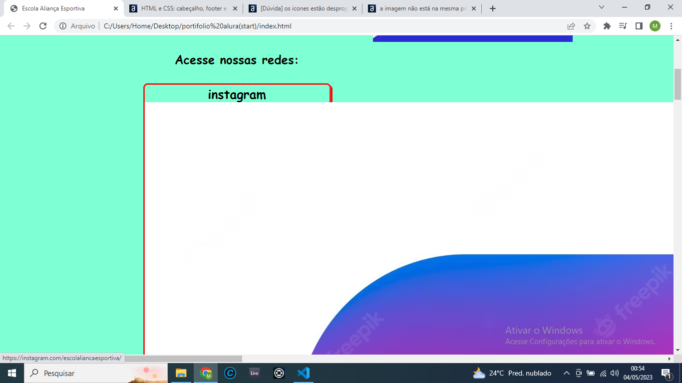Click the large Instagram logo image

pos(409,228)
